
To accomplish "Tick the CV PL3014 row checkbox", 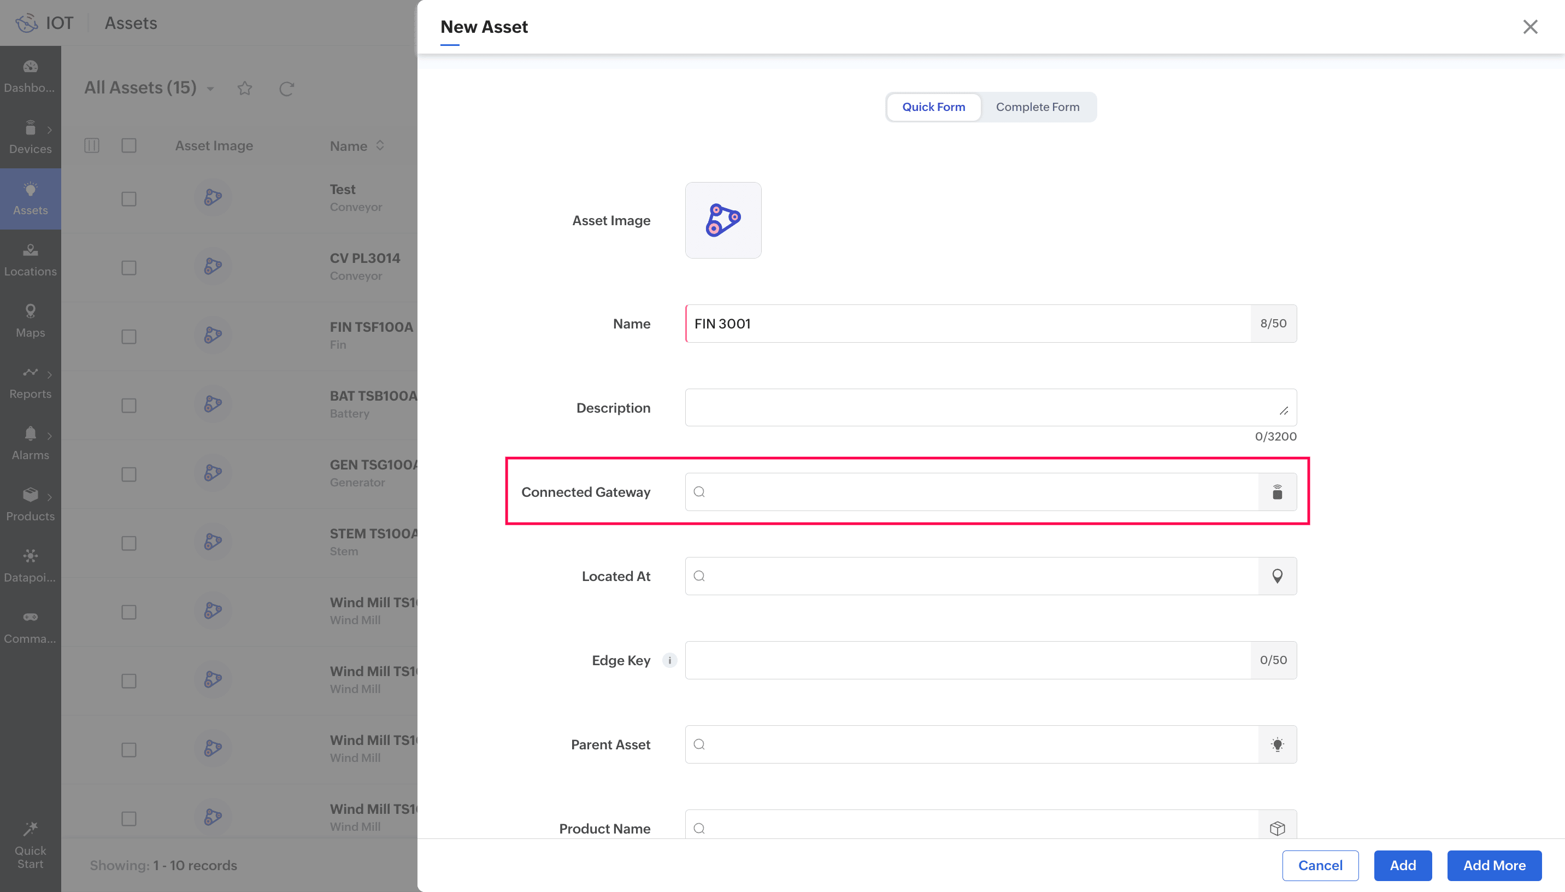I will pos(128,268).
